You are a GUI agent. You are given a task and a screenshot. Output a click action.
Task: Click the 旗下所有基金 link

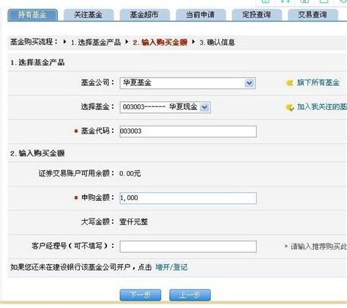(318, 83)
